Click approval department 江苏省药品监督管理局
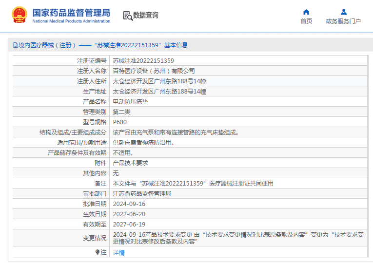 coord(142,194)
